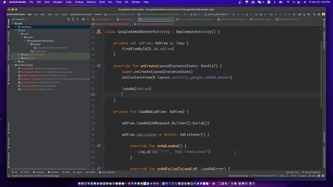The image size is (333, 187).
Task: Click the Make Project hammer icon
Action: pos(185,15)
